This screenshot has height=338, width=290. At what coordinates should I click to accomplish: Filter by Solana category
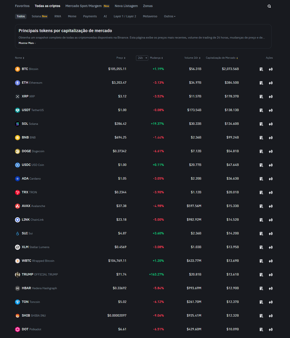[x=39, y=16]
